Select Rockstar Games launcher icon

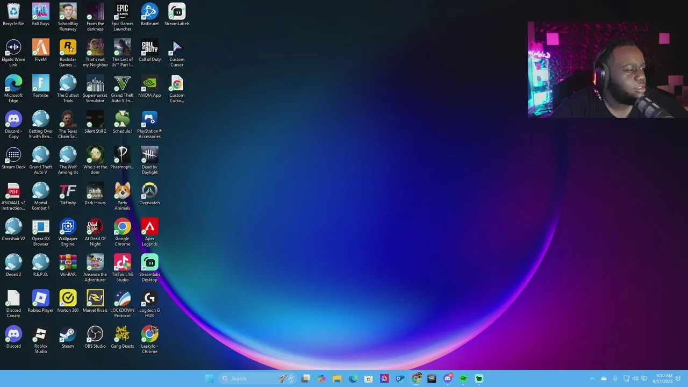pos(68,53)
